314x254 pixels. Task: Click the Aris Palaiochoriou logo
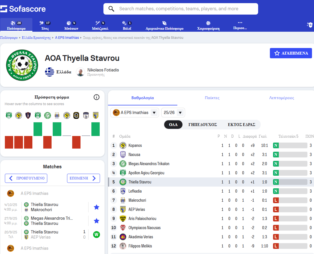pyautogui.click(x=123, y=219)
